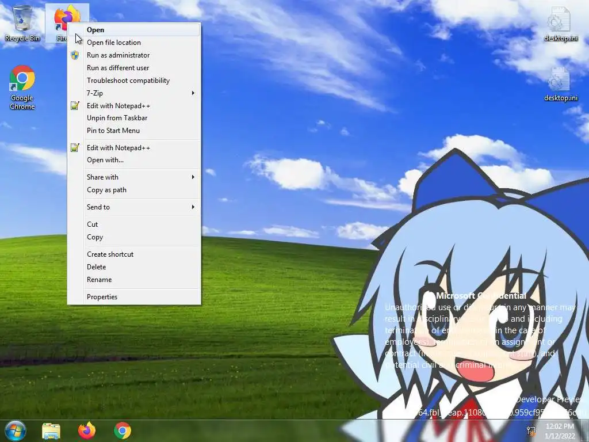The image size is (589, 442).
Task: Choose Copy from the context menu
Action: click(x=134, y=237)
